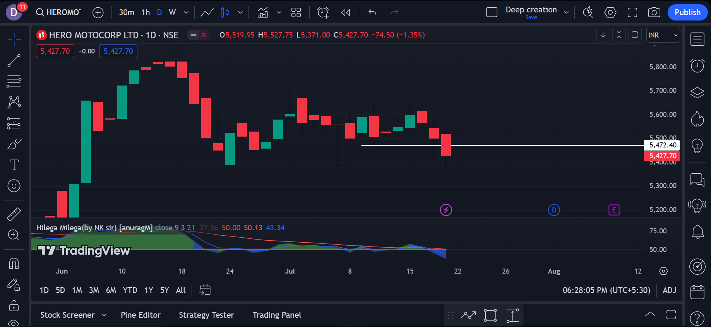The image size is (711, 327).
Task: Set date range to YTD
Action: (130, 290)
